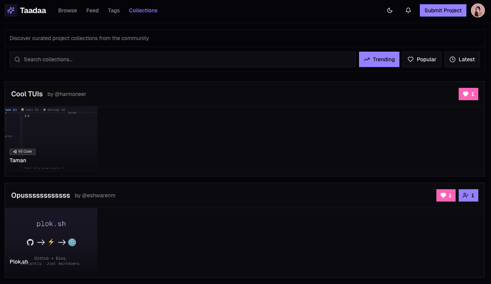Sort collections by Trending
Image resolution: width=491 pixels, height=284 pixels.
tap(379, 59)
